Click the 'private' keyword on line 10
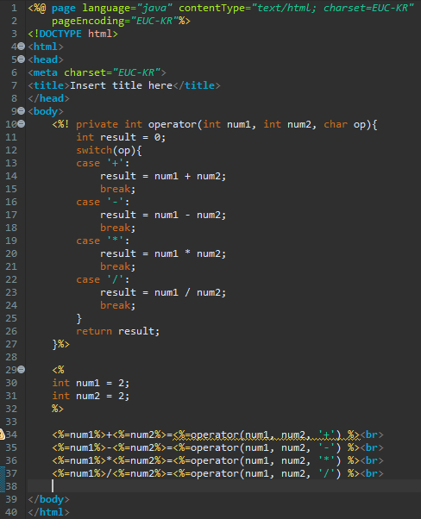The image size is (421, 519). 97,124
